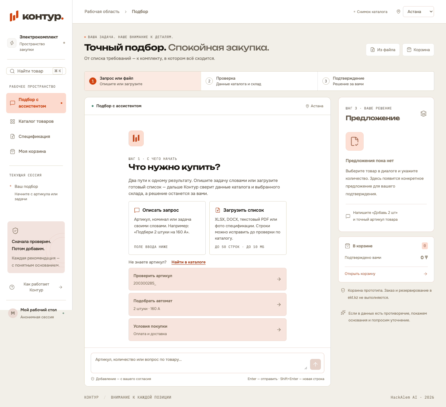Open Подбор с ассистентом in sidebar

point(36,103)
